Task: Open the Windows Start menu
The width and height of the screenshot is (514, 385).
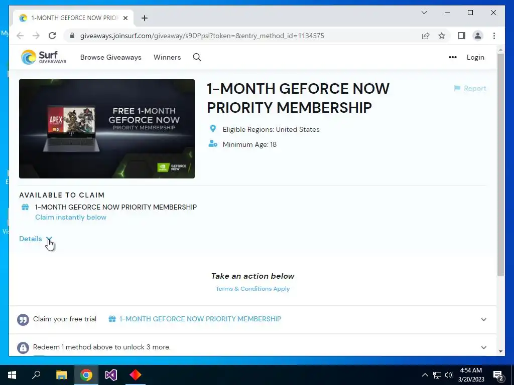Action: click(12, 375)
